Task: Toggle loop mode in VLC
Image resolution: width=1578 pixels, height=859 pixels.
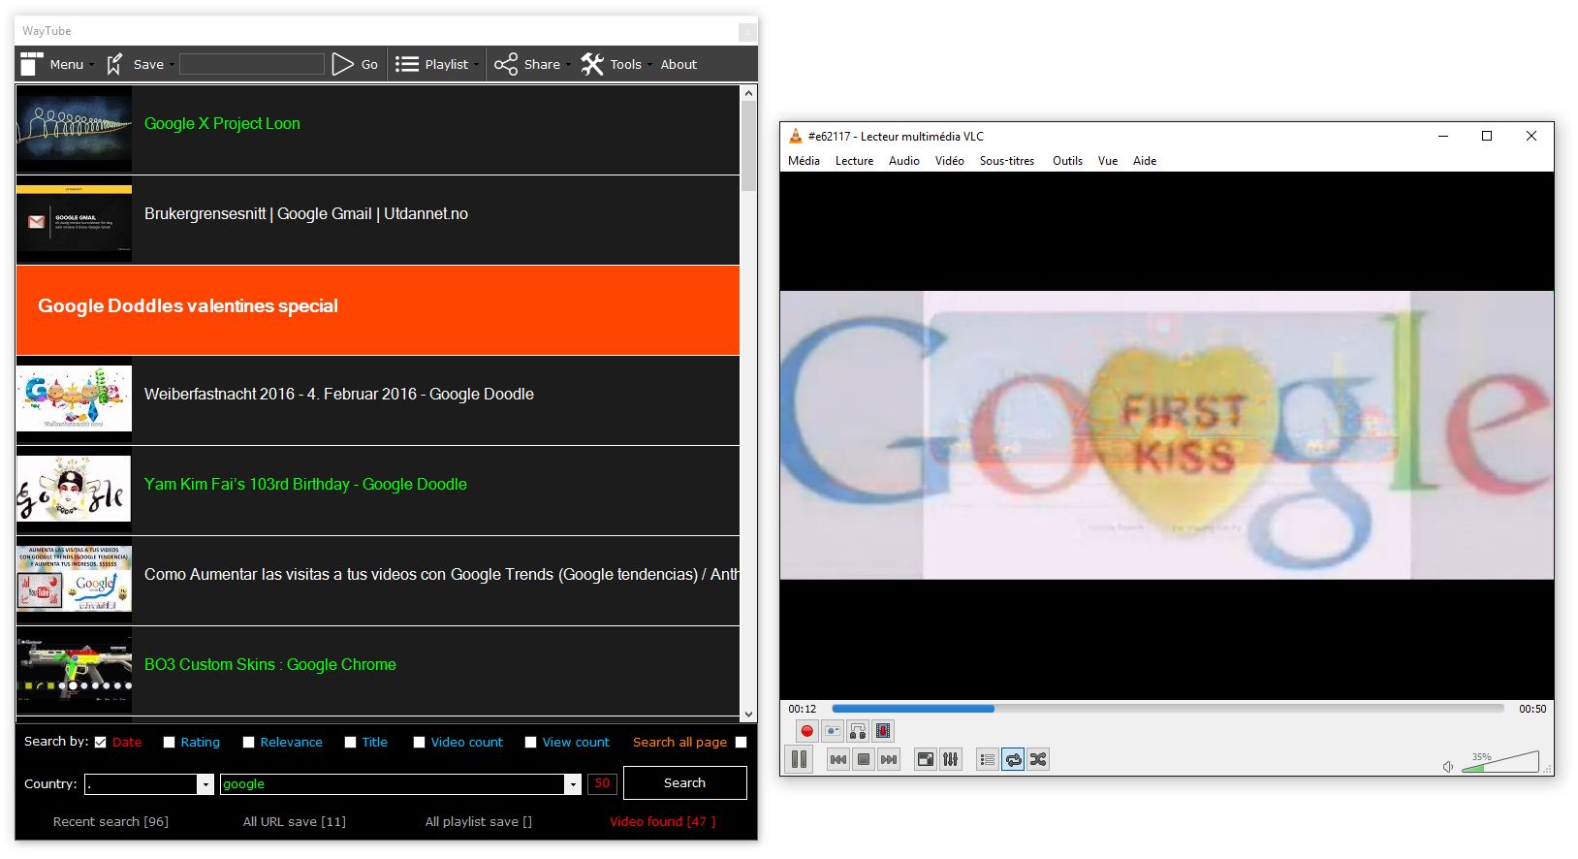Action: click(1013, 759)
